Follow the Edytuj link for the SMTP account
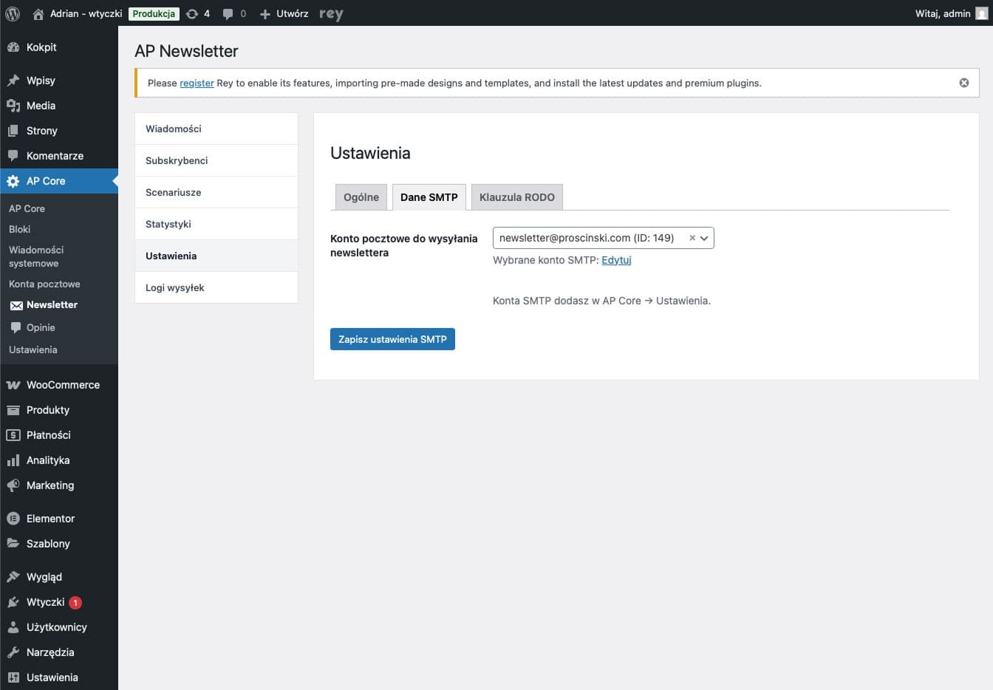Image resolution: width=993 pixels, height=690 pixels. [x=616, y=260]
